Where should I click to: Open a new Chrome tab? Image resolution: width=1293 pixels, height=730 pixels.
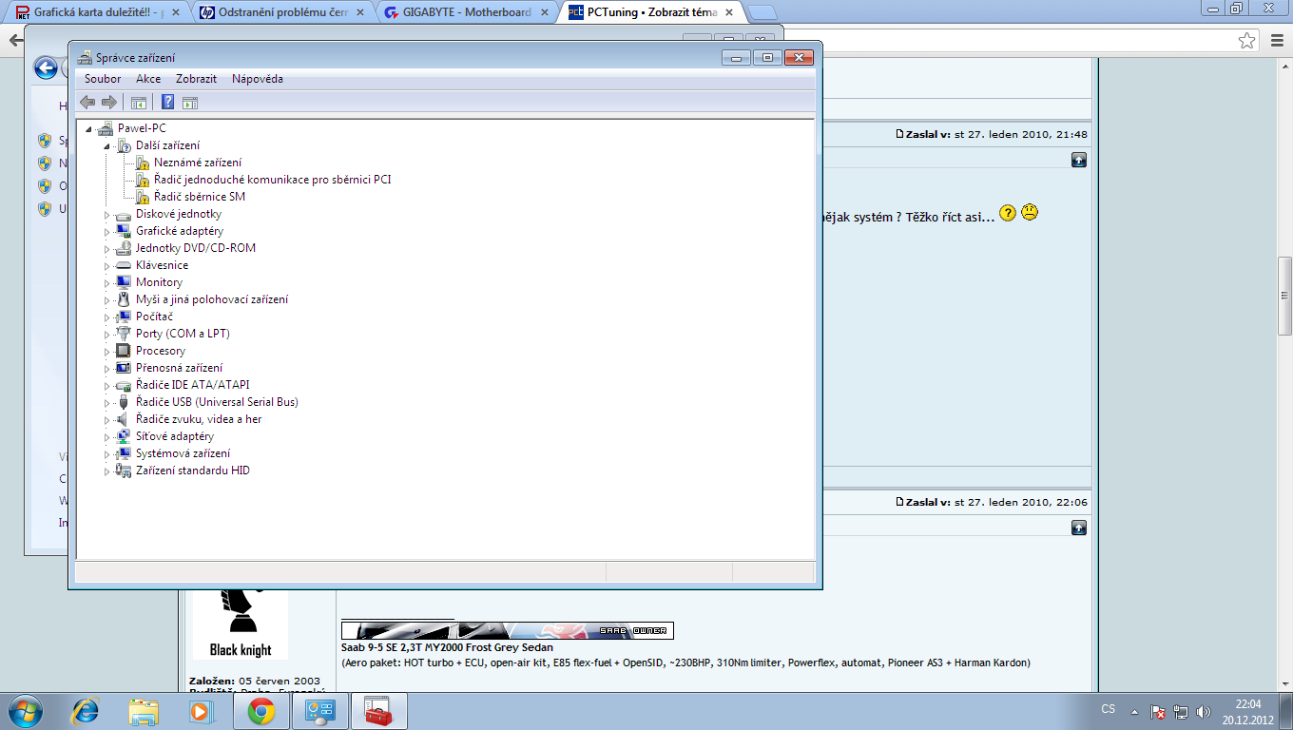coord(762,12)
